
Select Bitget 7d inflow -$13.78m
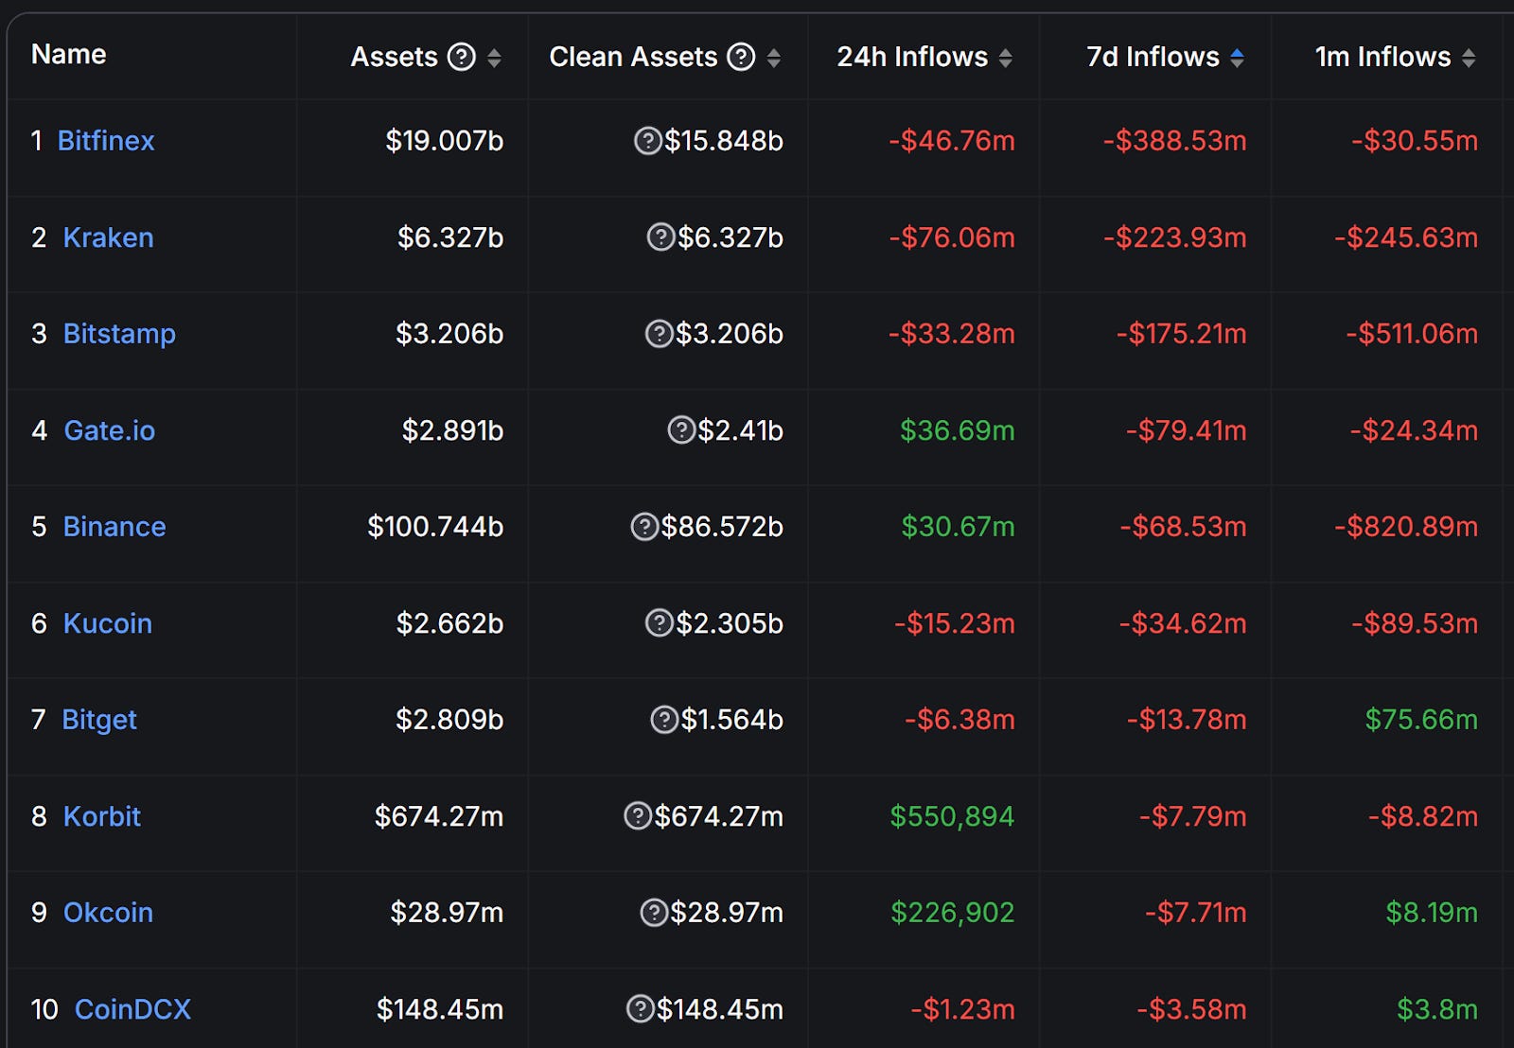pos(1187,720)
